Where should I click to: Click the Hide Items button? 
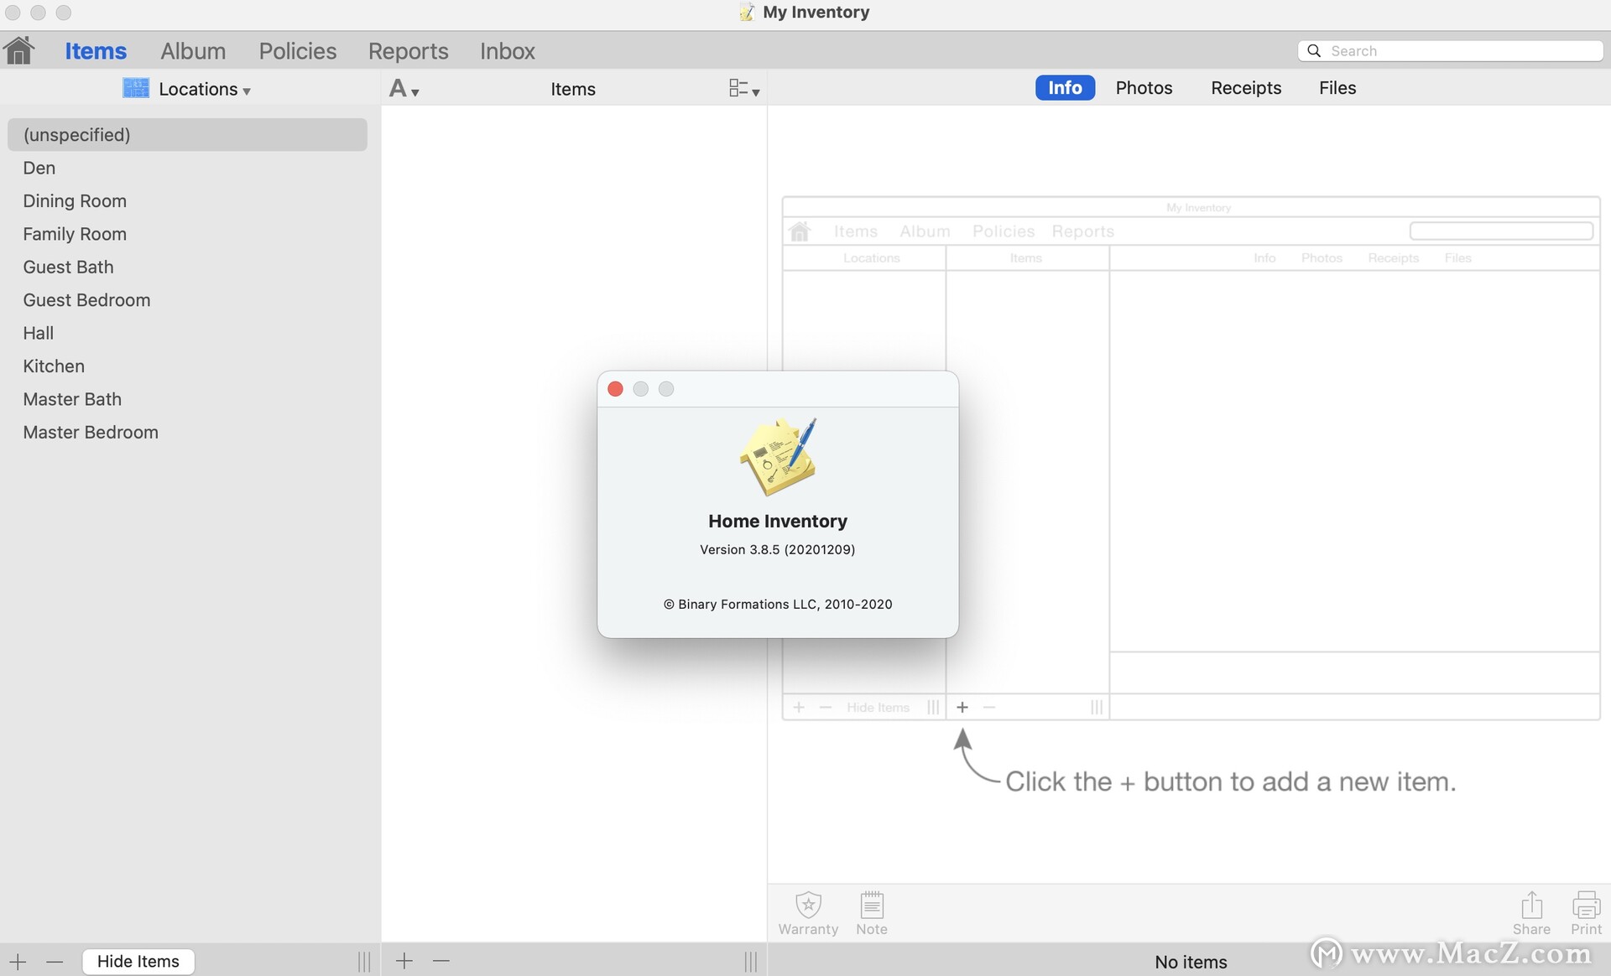click(x=138, y=961)
